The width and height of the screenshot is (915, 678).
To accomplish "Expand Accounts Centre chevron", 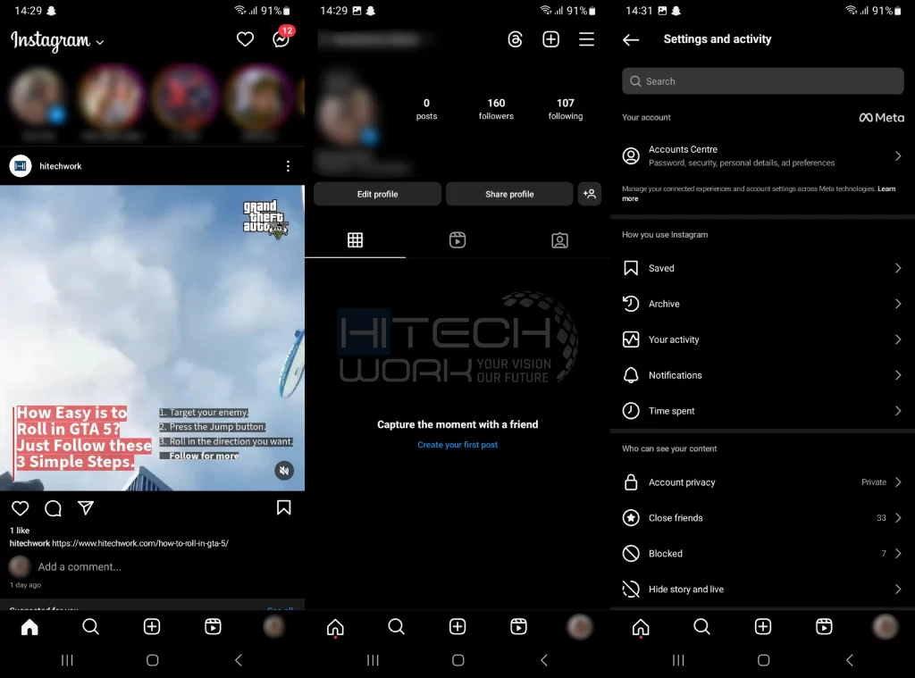I will [x=898, y=155].
